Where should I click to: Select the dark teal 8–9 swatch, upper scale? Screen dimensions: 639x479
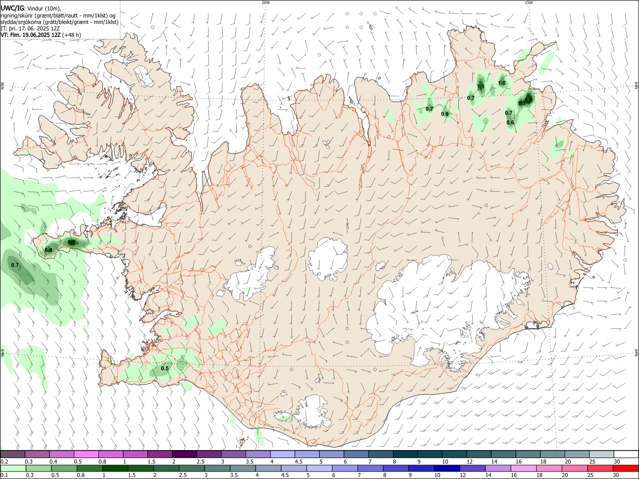(405, 455)
